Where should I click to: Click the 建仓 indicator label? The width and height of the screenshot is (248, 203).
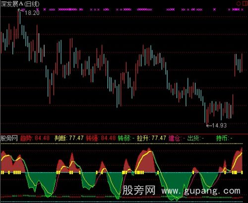[174, 138]
